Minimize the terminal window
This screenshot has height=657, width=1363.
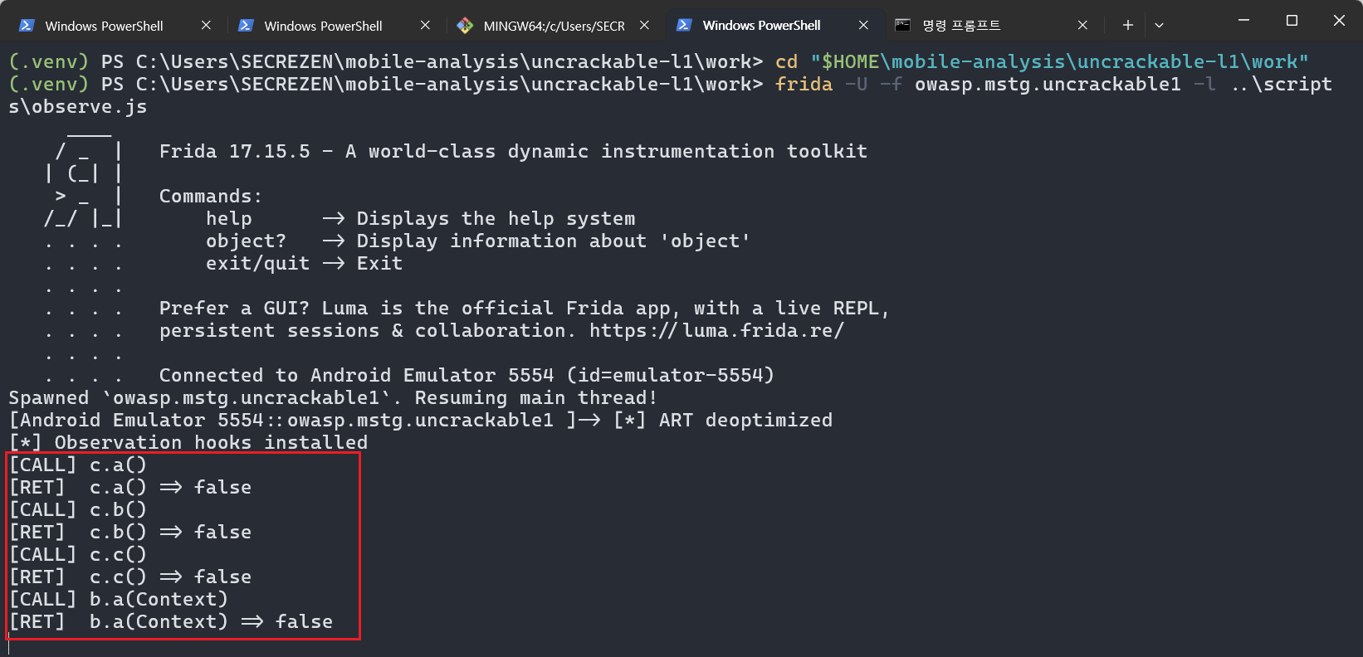point(1243,21)
